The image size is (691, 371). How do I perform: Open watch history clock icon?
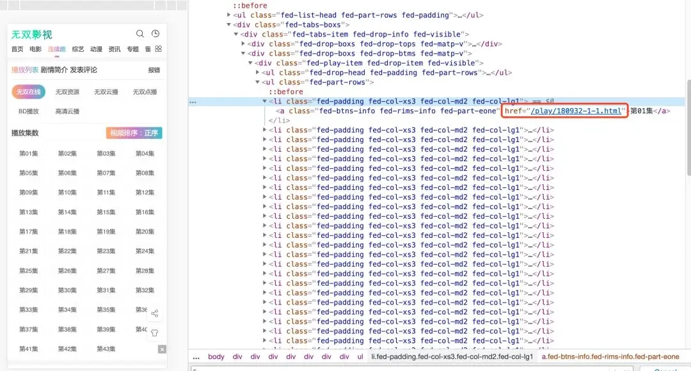[155, 34]
